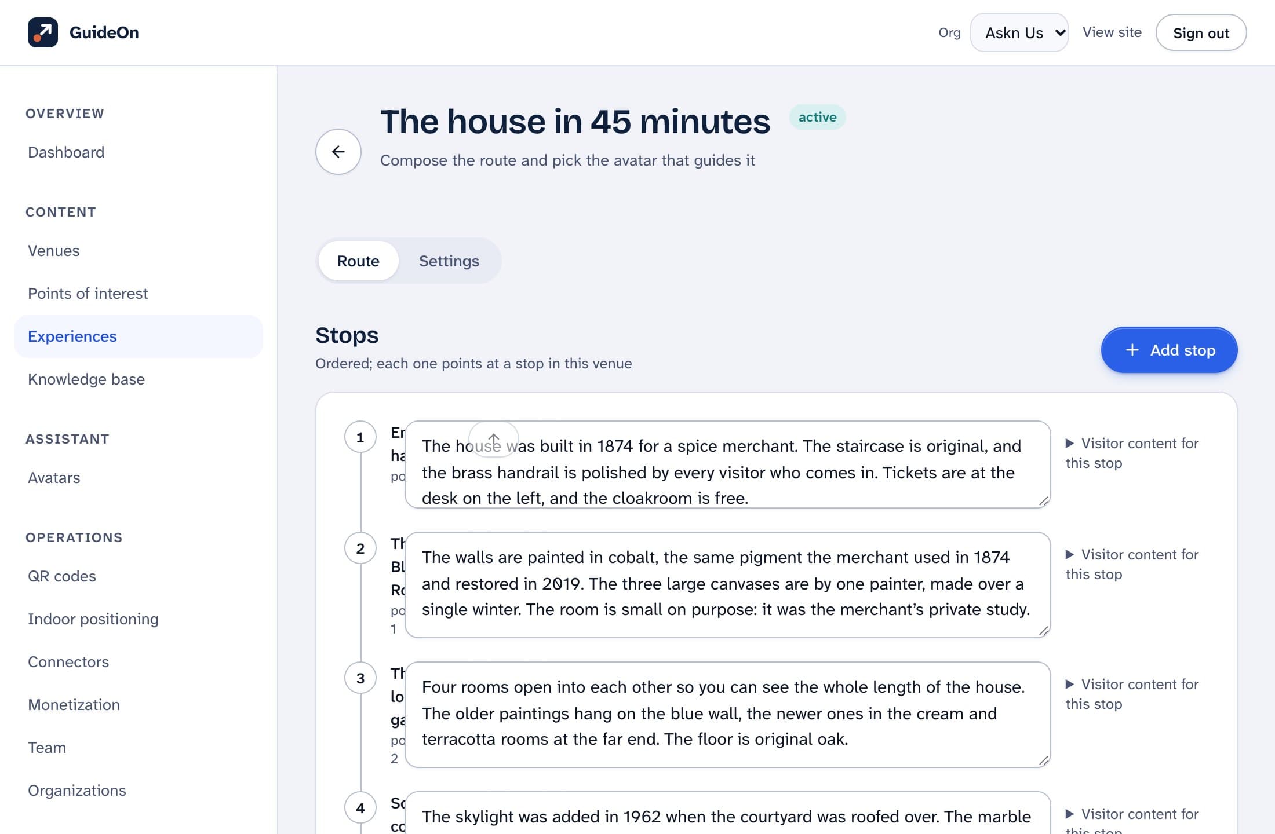Switch to the Settings tab

tap(449, 261)
